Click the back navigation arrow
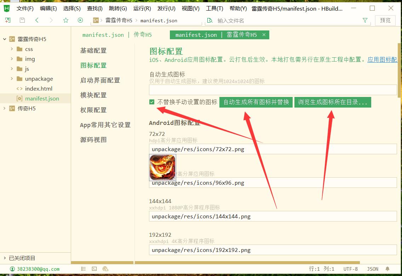The height and width of the screenshot is (276, 402). click(37, 21)
